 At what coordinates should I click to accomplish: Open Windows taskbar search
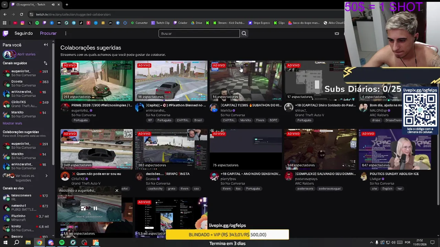tap(16, 243)
